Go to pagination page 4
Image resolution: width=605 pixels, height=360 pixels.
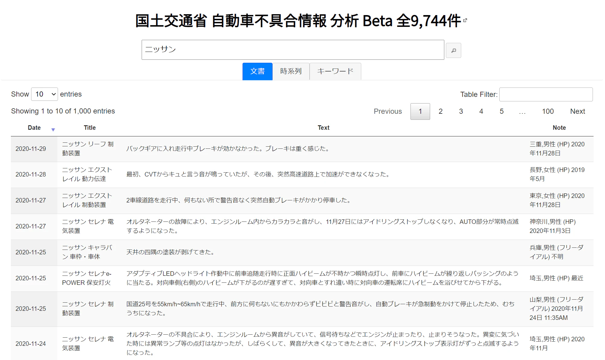[x=481, y=111]
